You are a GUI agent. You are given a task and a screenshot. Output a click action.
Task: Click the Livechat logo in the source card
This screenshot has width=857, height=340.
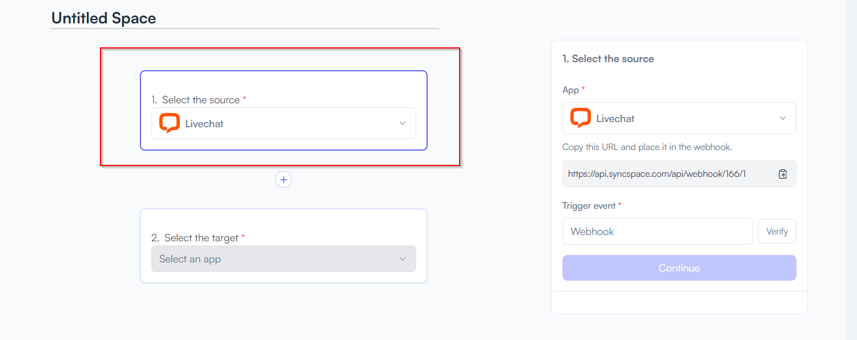[170, 123]
